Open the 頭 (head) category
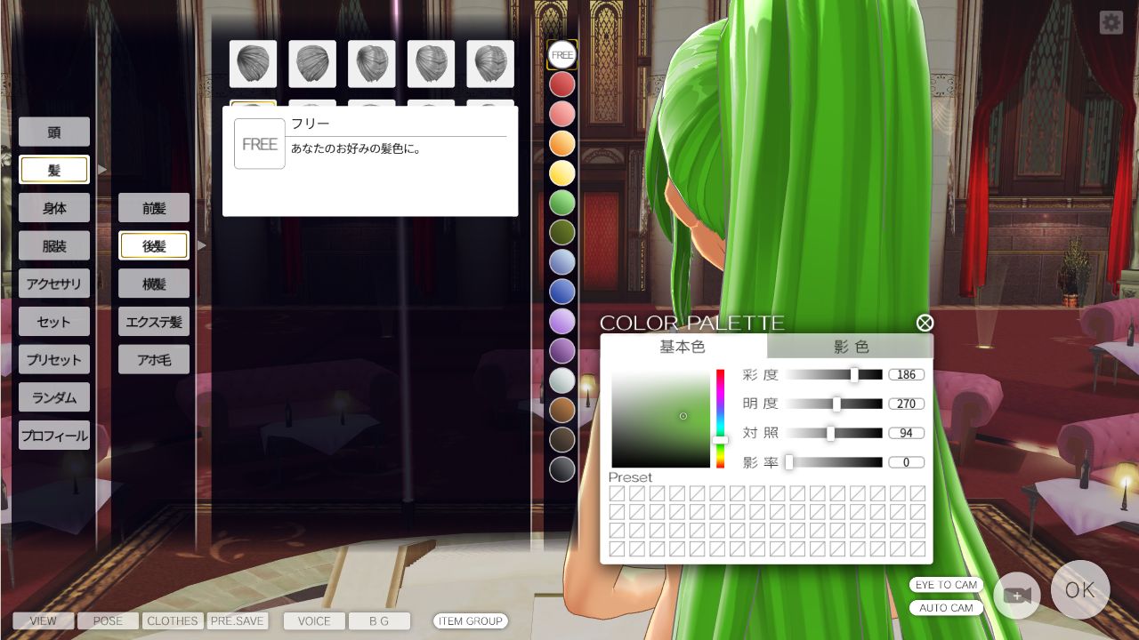 click(x=54, y=132)
